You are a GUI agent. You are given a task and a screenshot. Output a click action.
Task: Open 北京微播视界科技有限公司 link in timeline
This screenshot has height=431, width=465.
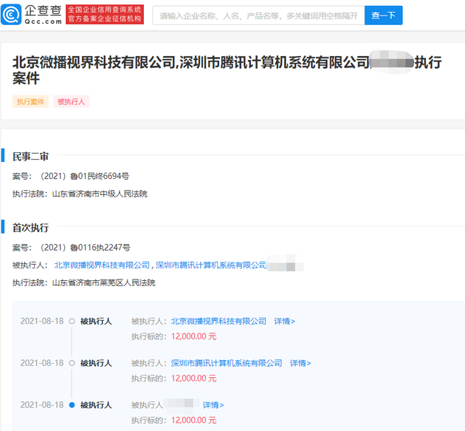click(218, 321)
